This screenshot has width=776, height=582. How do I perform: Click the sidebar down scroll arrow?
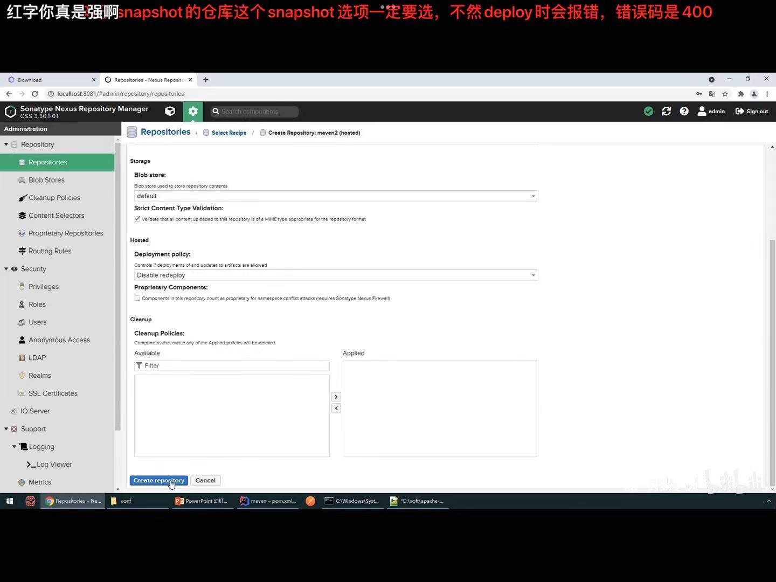(x=117, y=489)
